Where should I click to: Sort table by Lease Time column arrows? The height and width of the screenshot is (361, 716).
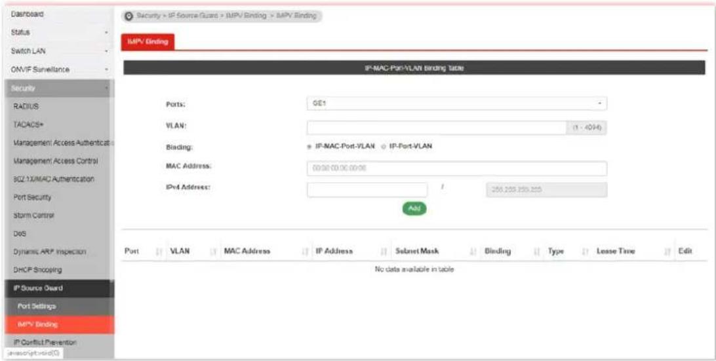[668, 252]
